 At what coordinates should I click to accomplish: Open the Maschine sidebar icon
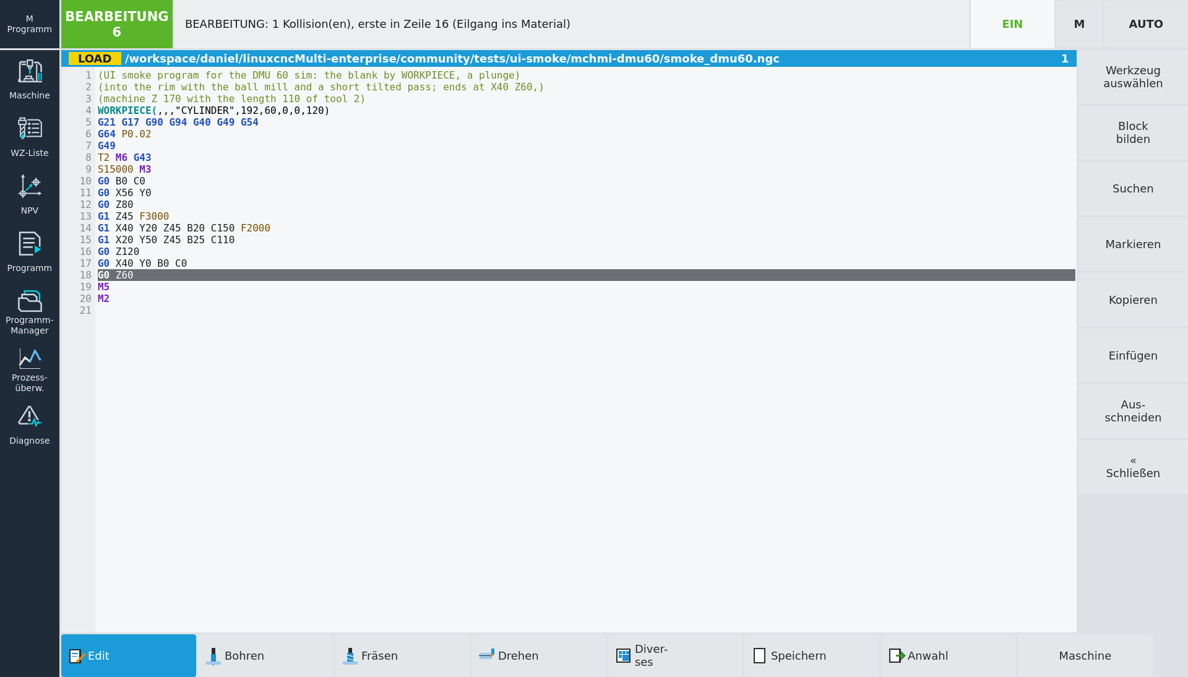(30, 79)
